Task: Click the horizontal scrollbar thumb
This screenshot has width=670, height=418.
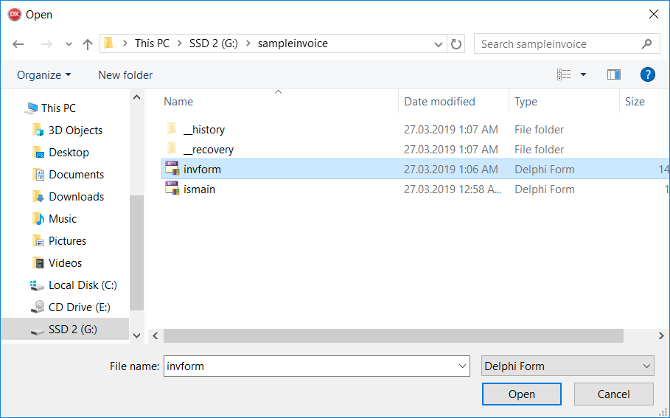Action: pos(393,336)
